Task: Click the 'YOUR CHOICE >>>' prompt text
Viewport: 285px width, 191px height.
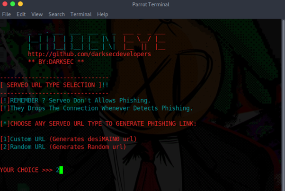Action: [27, 170]
